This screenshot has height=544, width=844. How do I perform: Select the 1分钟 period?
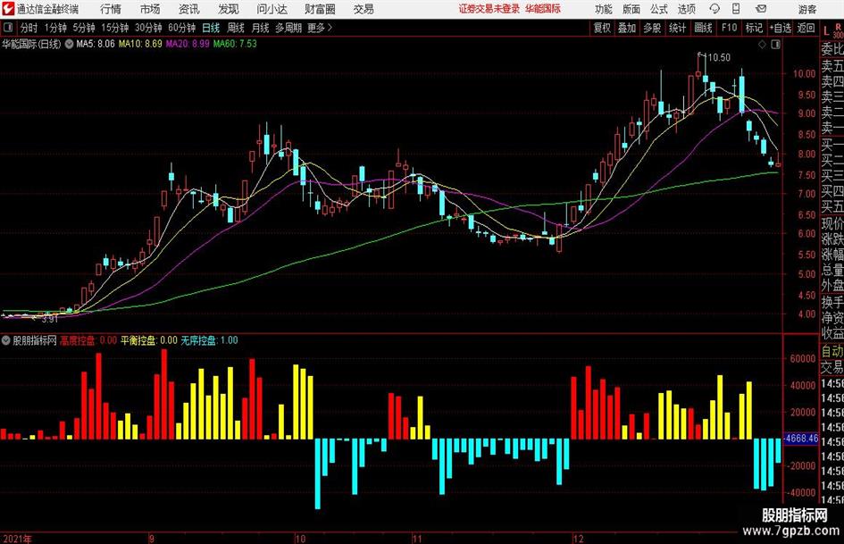click(55, 28)
